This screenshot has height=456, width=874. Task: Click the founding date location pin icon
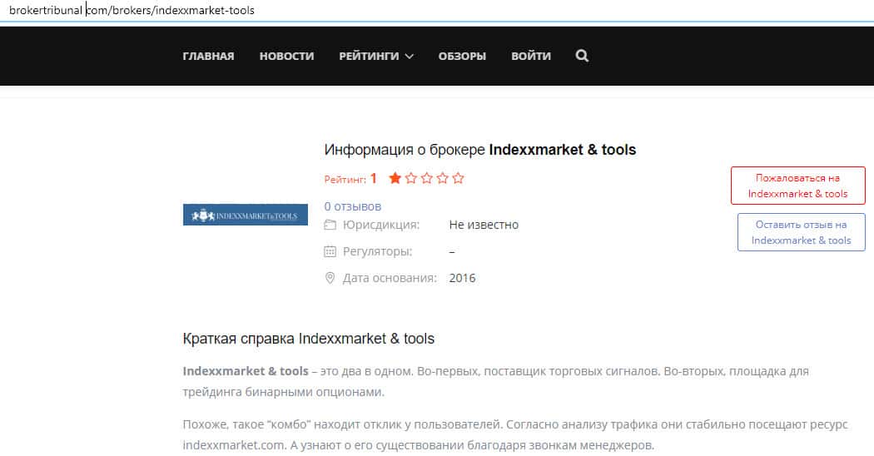coord(330,278)
